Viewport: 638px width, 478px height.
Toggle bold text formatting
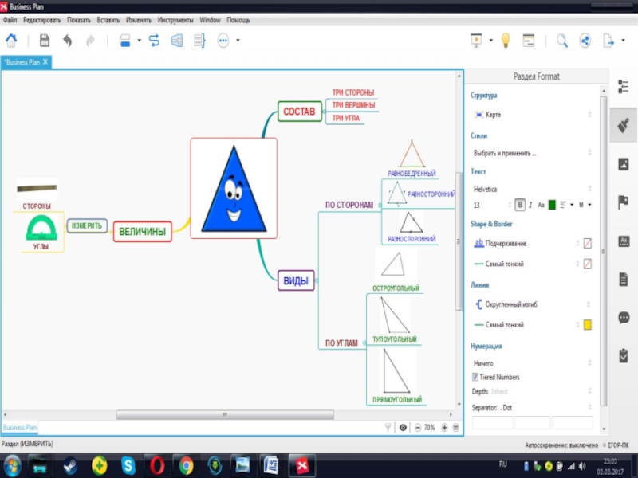click(x=520, y=205)
